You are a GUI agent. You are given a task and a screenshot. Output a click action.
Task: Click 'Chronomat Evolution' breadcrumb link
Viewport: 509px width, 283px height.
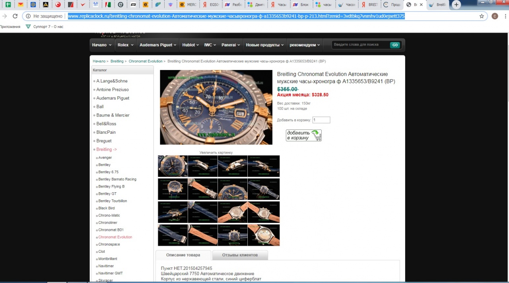(x=145, y=61)
